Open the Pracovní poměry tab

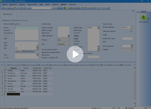click(16, 65)
